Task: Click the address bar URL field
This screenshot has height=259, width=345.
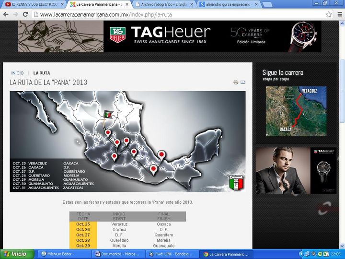Action: tap(177, 14)
